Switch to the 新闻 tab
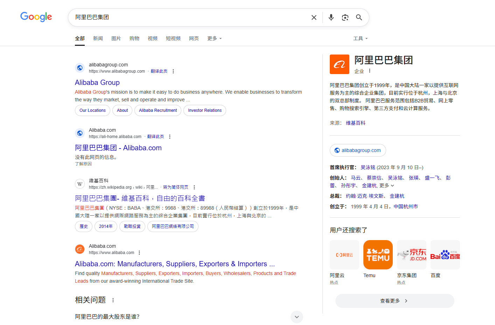 pos(98,38)
